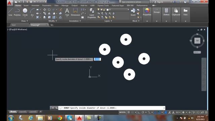This screenshot has width=215, height=121.
Task: Click the Plot printer icon in quick access toolbar
Action: pyautogui.click(x=31, y=2)
